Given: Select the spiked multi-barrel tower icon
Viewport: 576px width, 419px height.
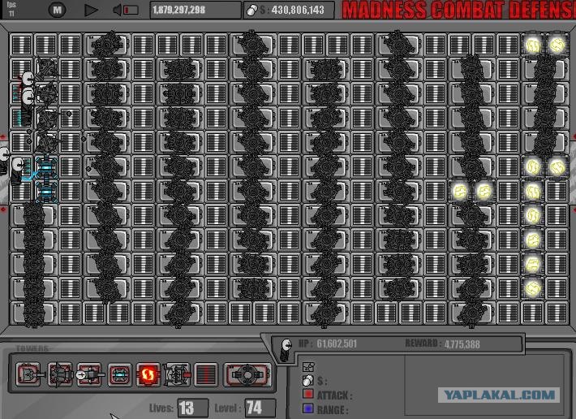Looking at the screenshot, I should [x=60, y=374].
